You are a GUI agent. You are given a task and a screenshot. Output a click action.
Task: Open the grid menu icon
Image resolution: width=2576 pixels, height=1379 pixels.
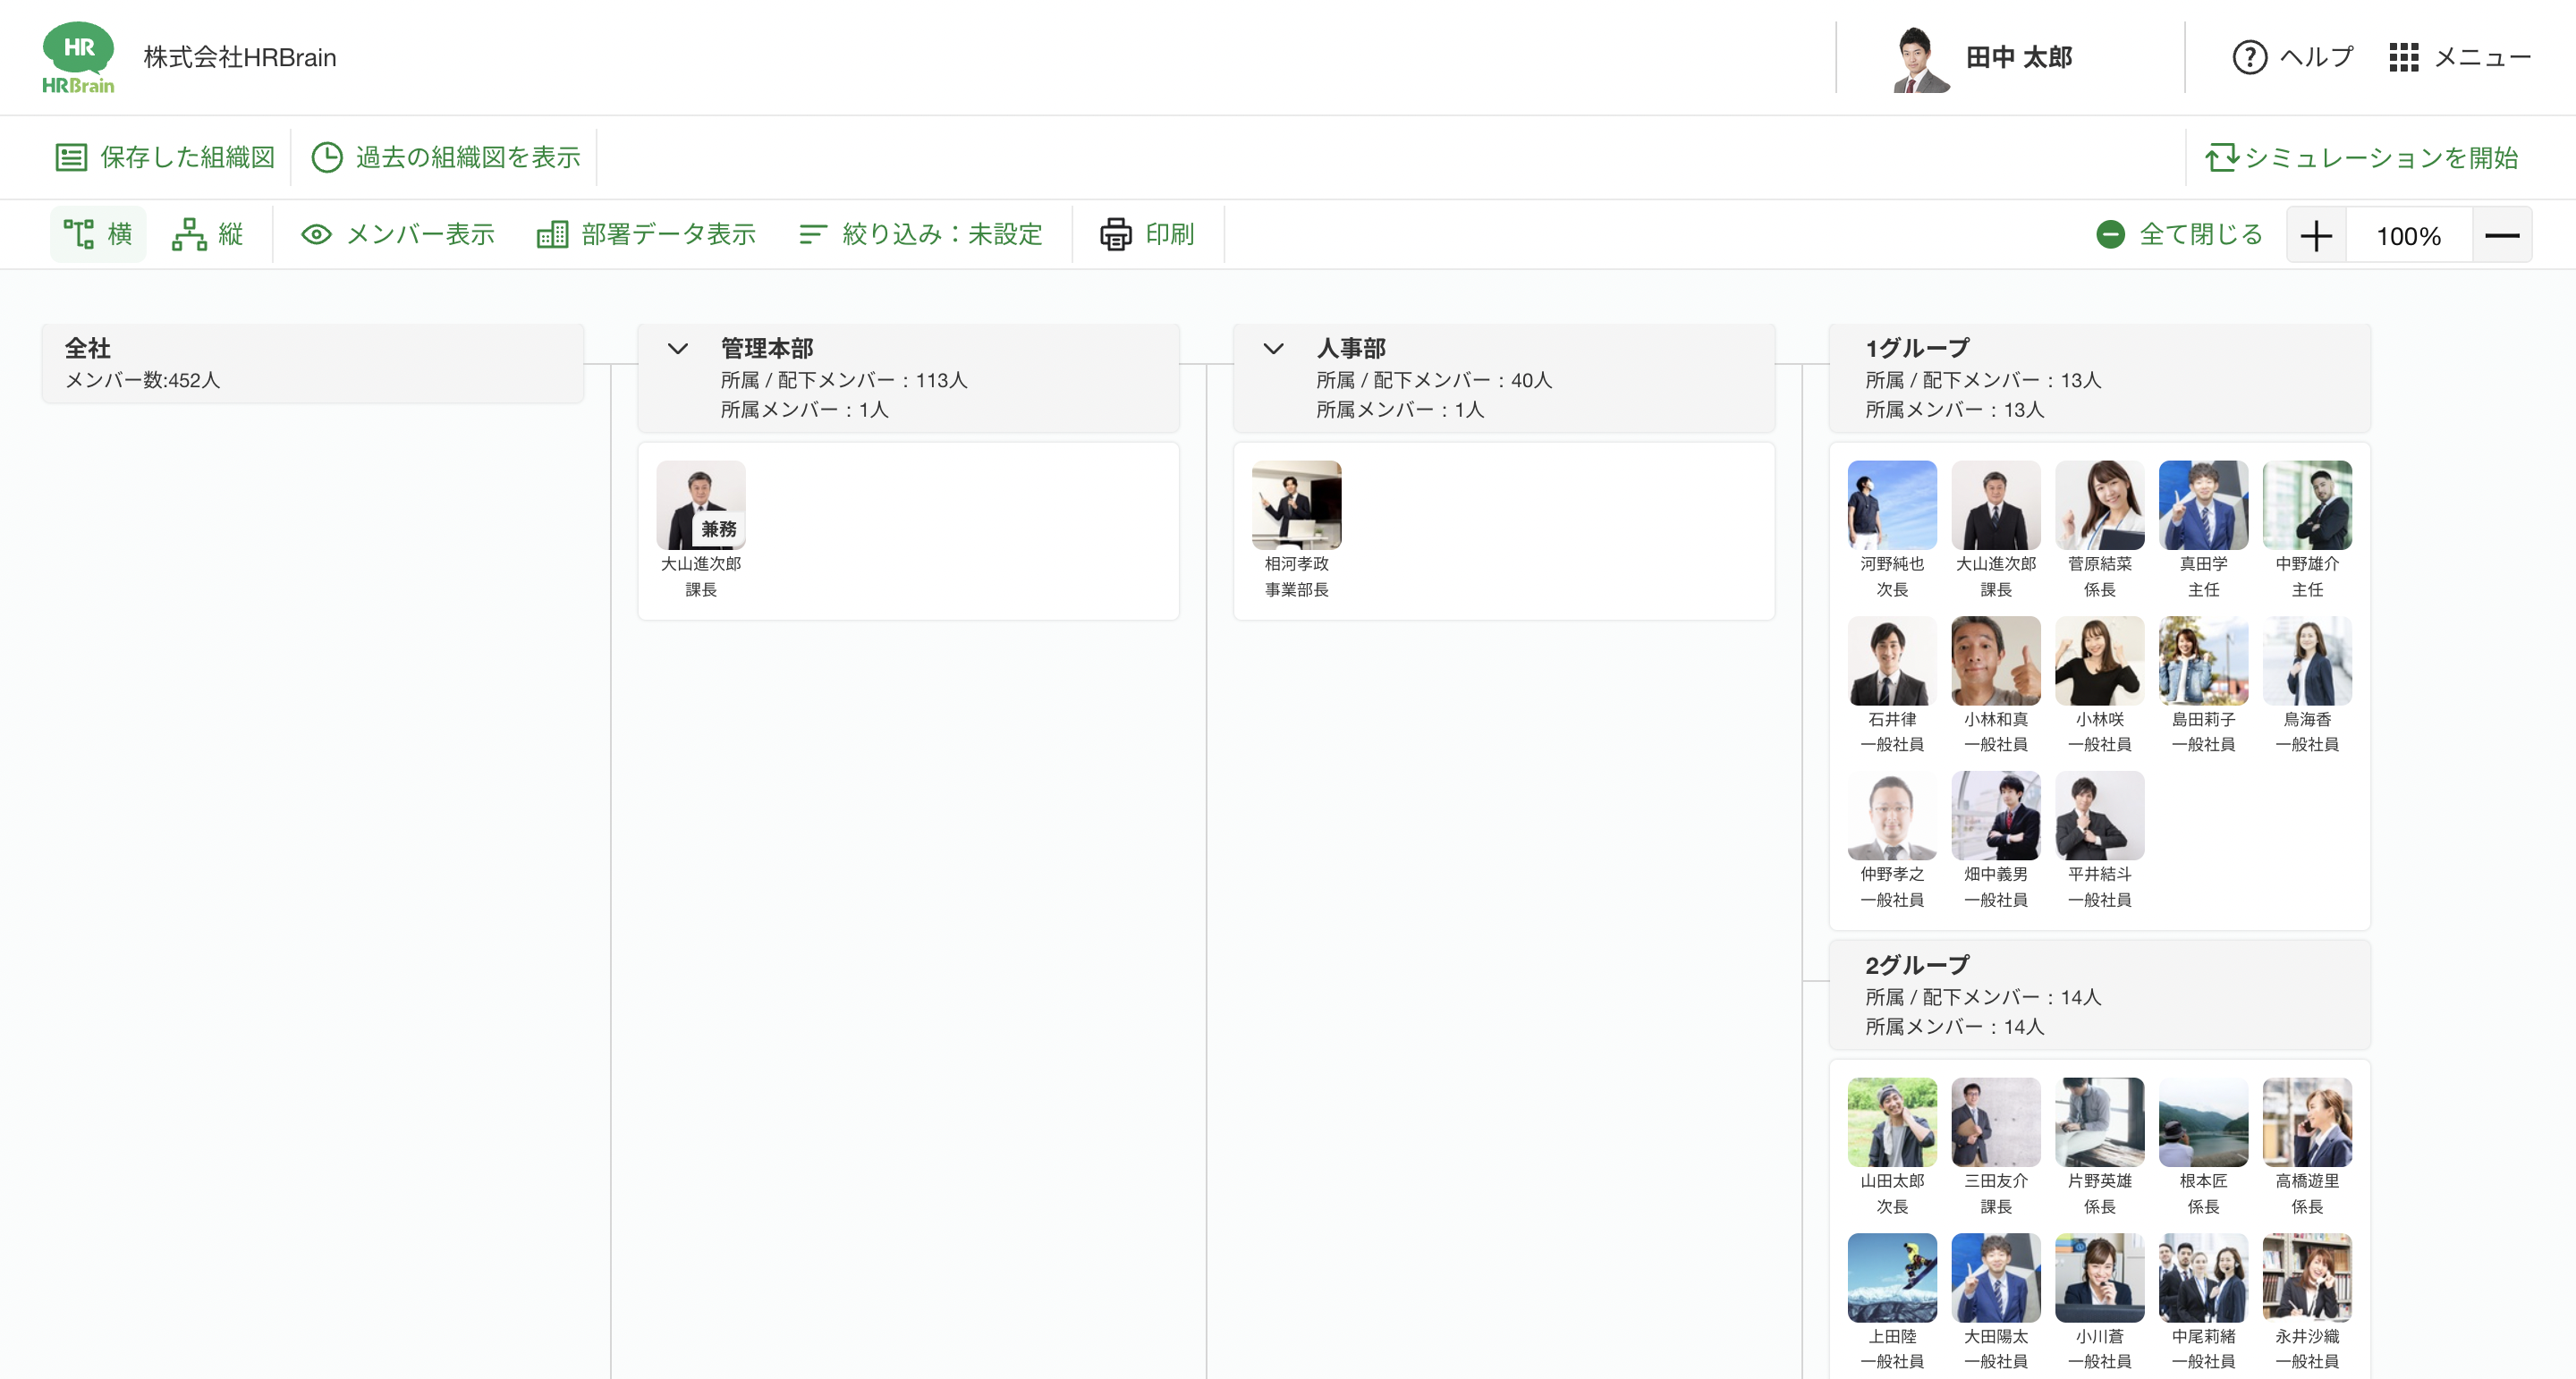click(x=2403, y=57)
